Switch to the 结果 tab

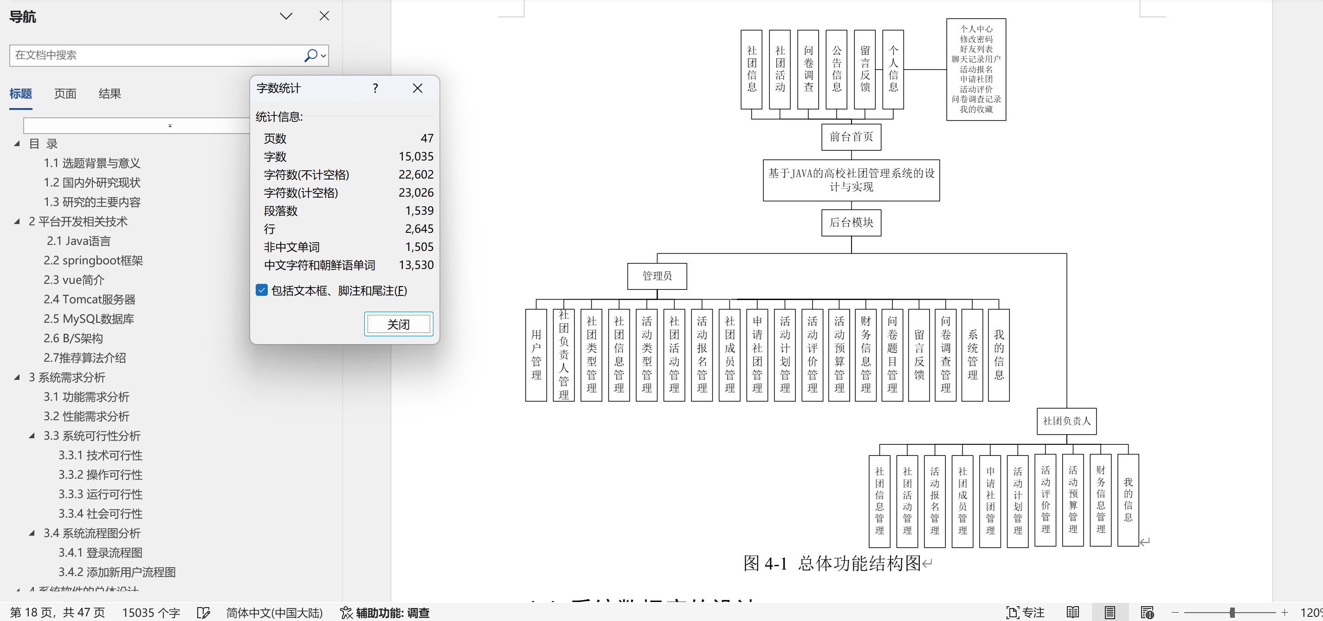click(x=110, y=94)
